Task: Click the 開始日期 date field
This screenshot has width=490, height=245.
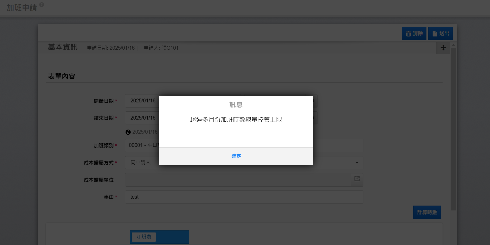Action: point(142,101)
